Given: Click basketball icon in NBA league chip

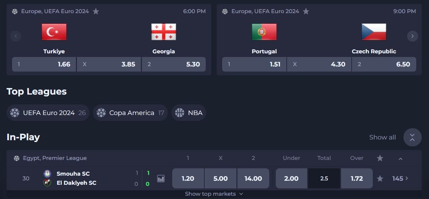Looking at the screenshot, I should (x=179, y=112).
